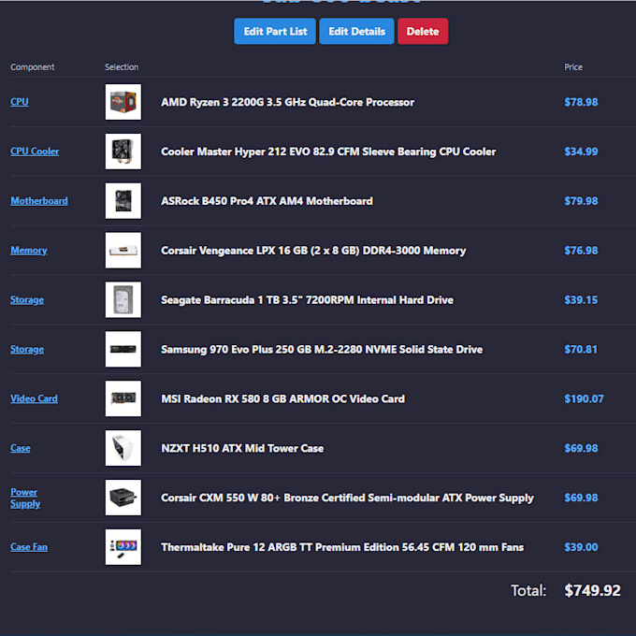Click the $79.98 motherboard price
Image resolution: width=636 pixels, height=636 pixels.
point(581,201)
